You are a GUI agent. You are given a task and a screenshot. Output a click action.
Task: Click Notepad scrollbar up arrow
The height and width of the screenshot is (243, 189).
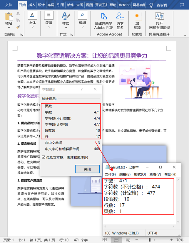178,180
